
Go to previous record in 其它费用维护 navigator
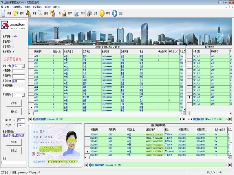tap(192, 119)
